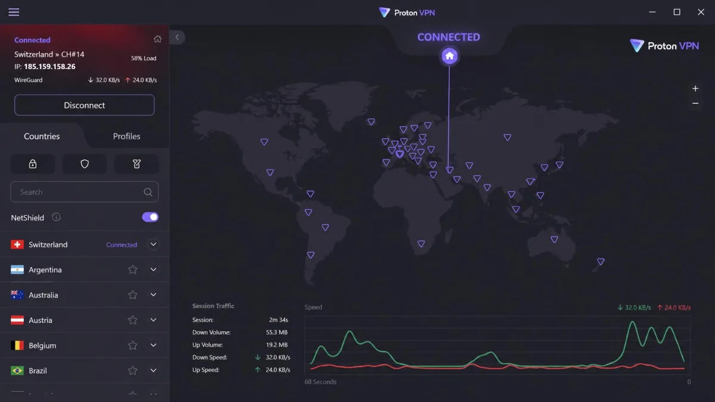Select Argentina in the country list
This screenshot has width=715, height=402.
[85, 270]
